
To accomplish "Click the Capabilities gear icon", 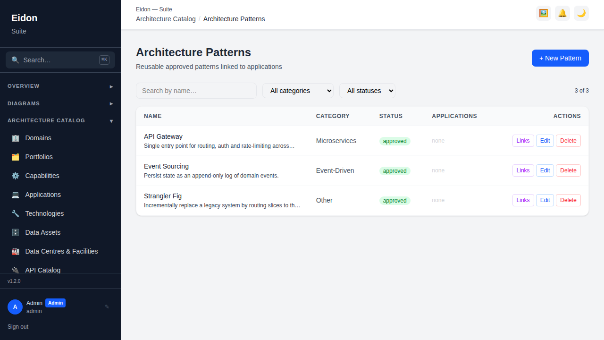I will [x=16, y=176].
